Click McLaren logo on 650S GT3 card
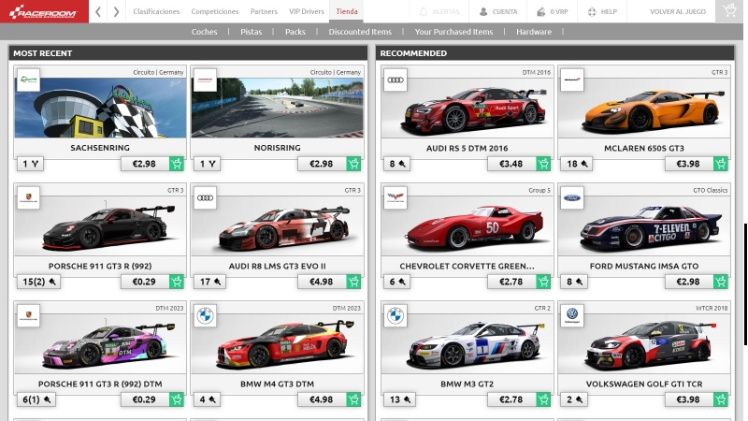Viewport: 748px width, 421px height. click(572, 80)
